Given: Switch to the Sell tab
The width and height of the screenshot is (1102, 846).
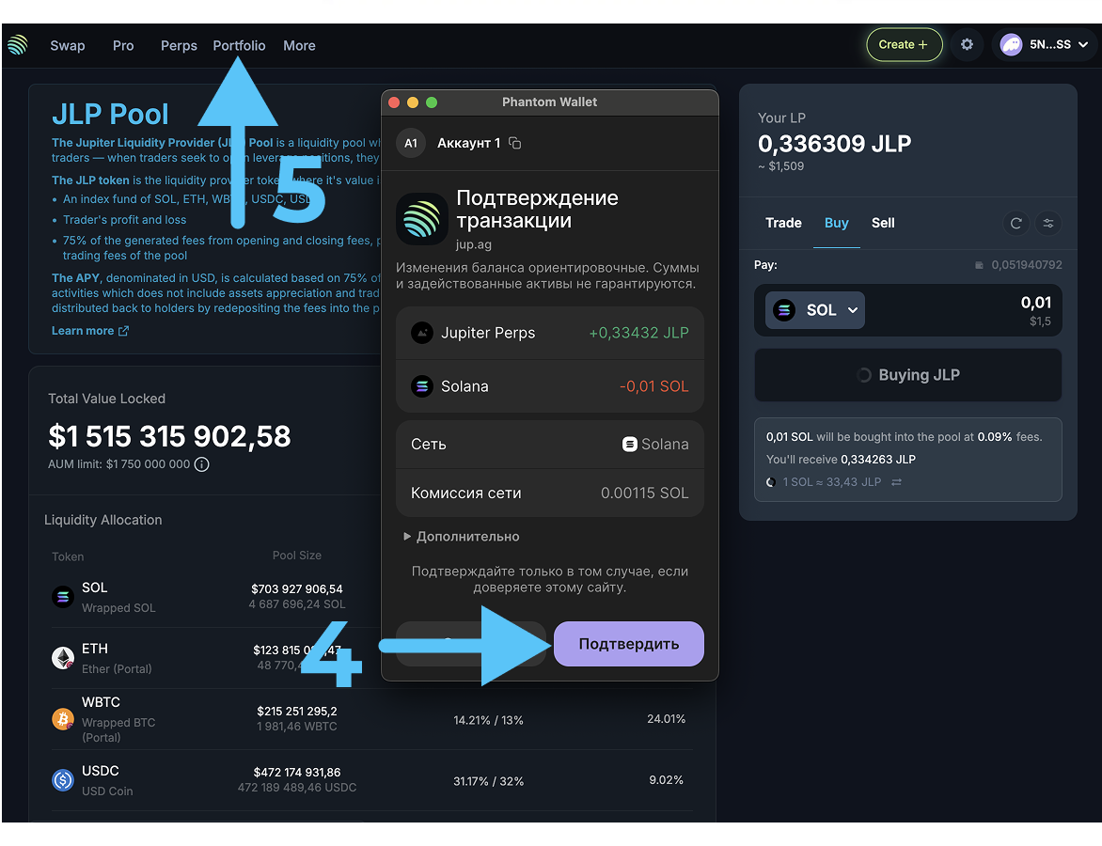Looking at the screenshot, I should tap(883, 223).
